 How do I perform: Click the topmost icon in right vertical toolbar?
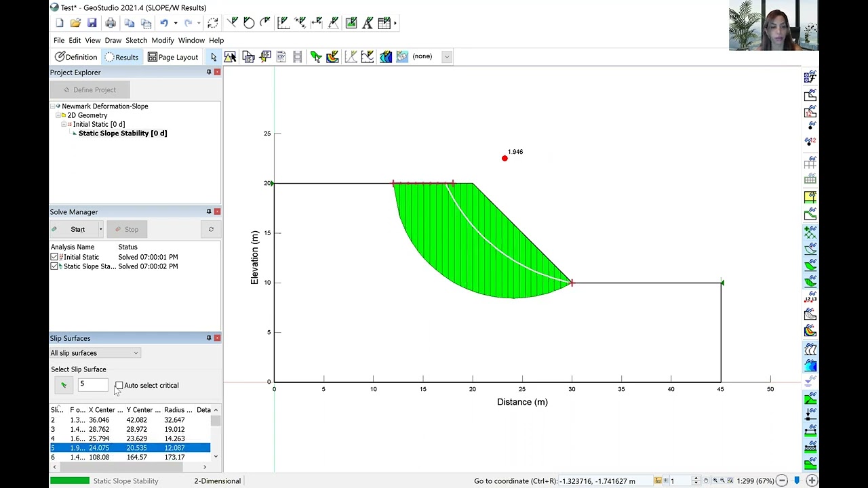[x=810, y=78]
